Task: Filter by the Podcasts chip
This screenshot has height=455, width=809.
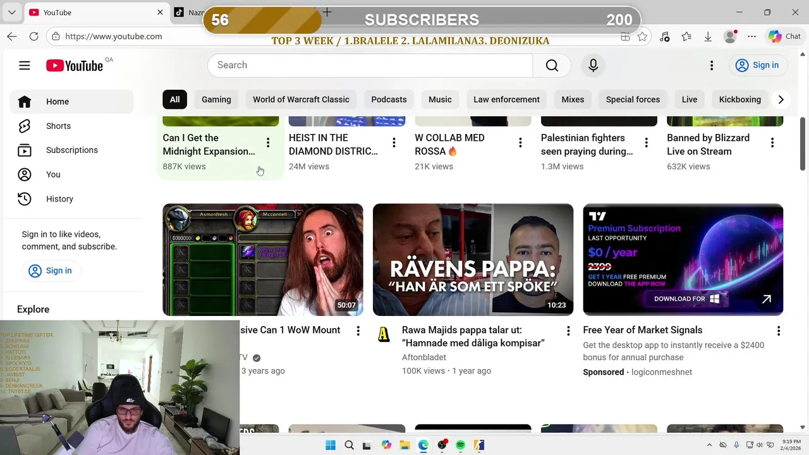Action: click(389, 99)
